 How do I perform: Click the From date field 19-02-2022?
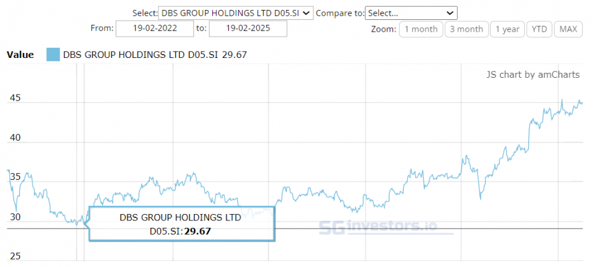[155, 29]
